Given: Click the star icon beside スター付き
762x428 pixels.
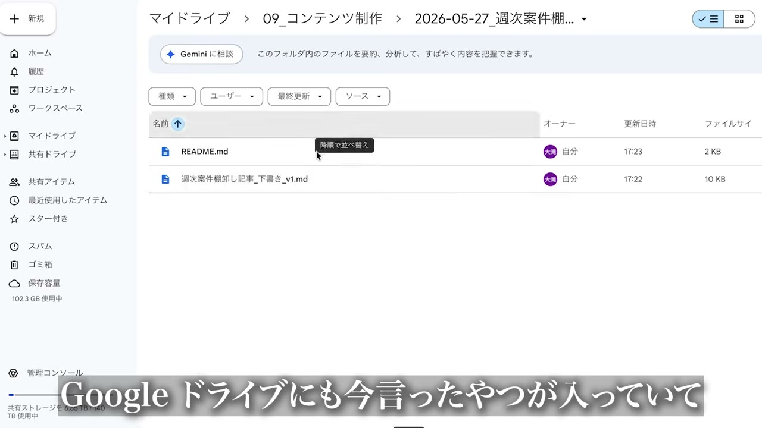Looking at the screenshot, I should (14, 219).
